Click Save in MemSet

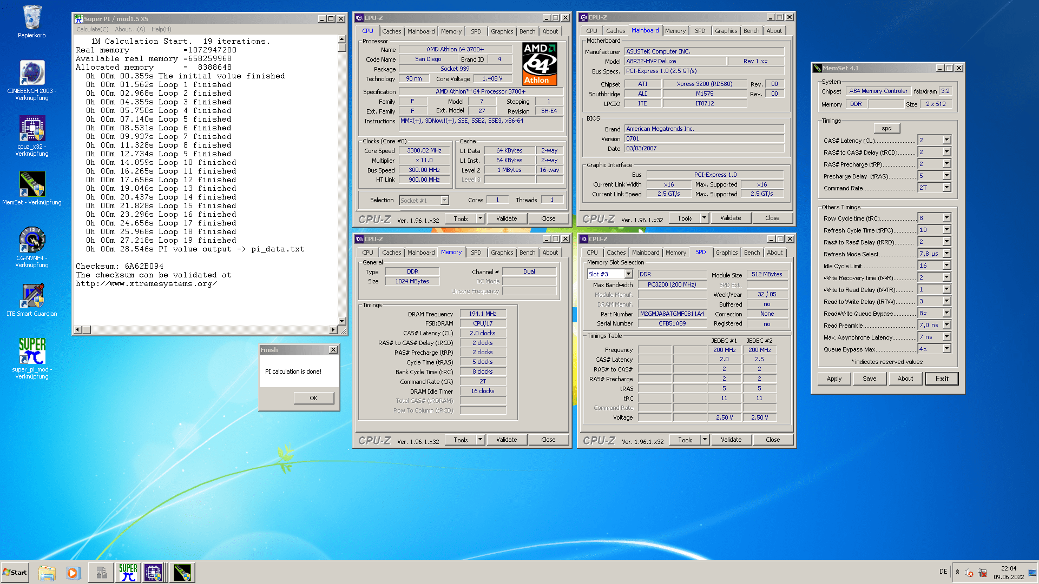pyautogui.click(x=869, y=379)
